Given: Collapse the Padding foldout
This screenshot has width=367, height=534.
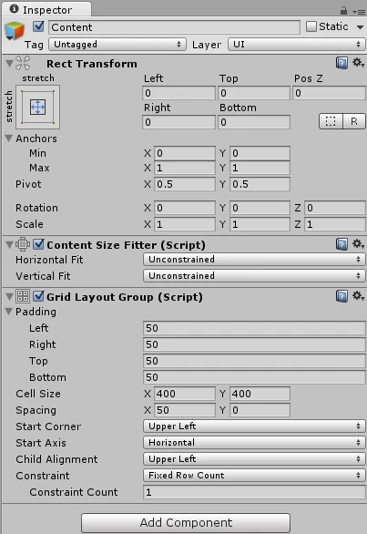Looking at the screenshot, I should click(x=9, y=312).
